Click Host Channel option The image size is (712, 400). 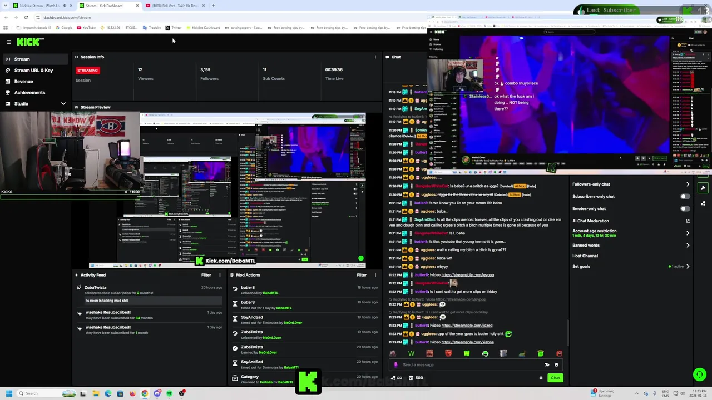click(585, 256)
